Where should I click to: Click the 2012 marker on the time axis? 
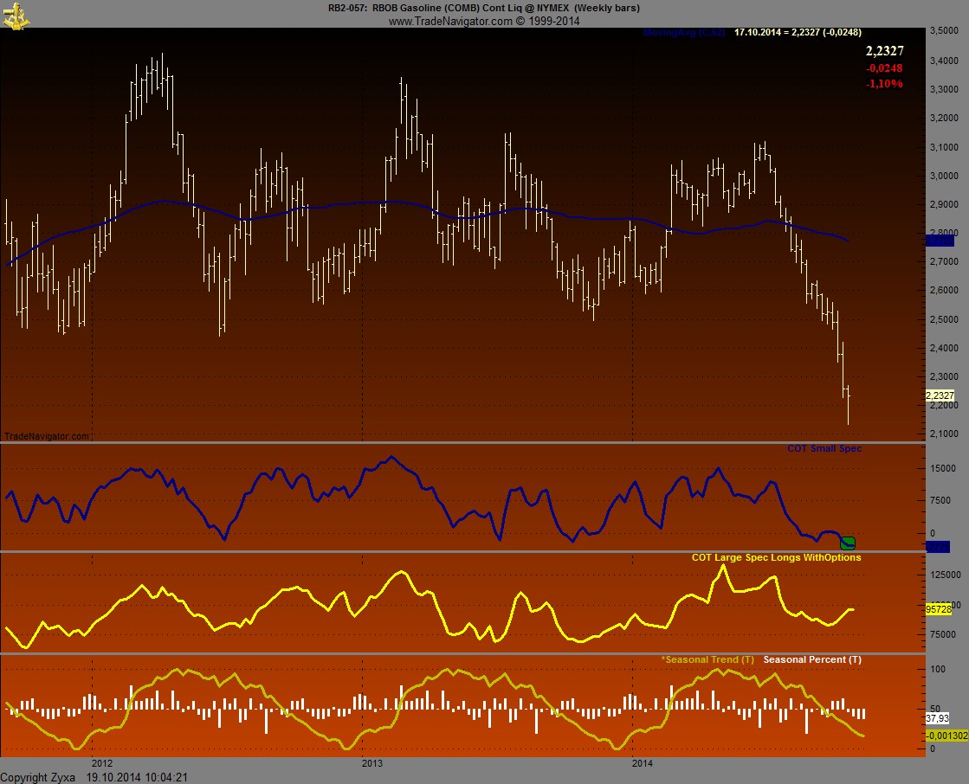coord(101,763)
